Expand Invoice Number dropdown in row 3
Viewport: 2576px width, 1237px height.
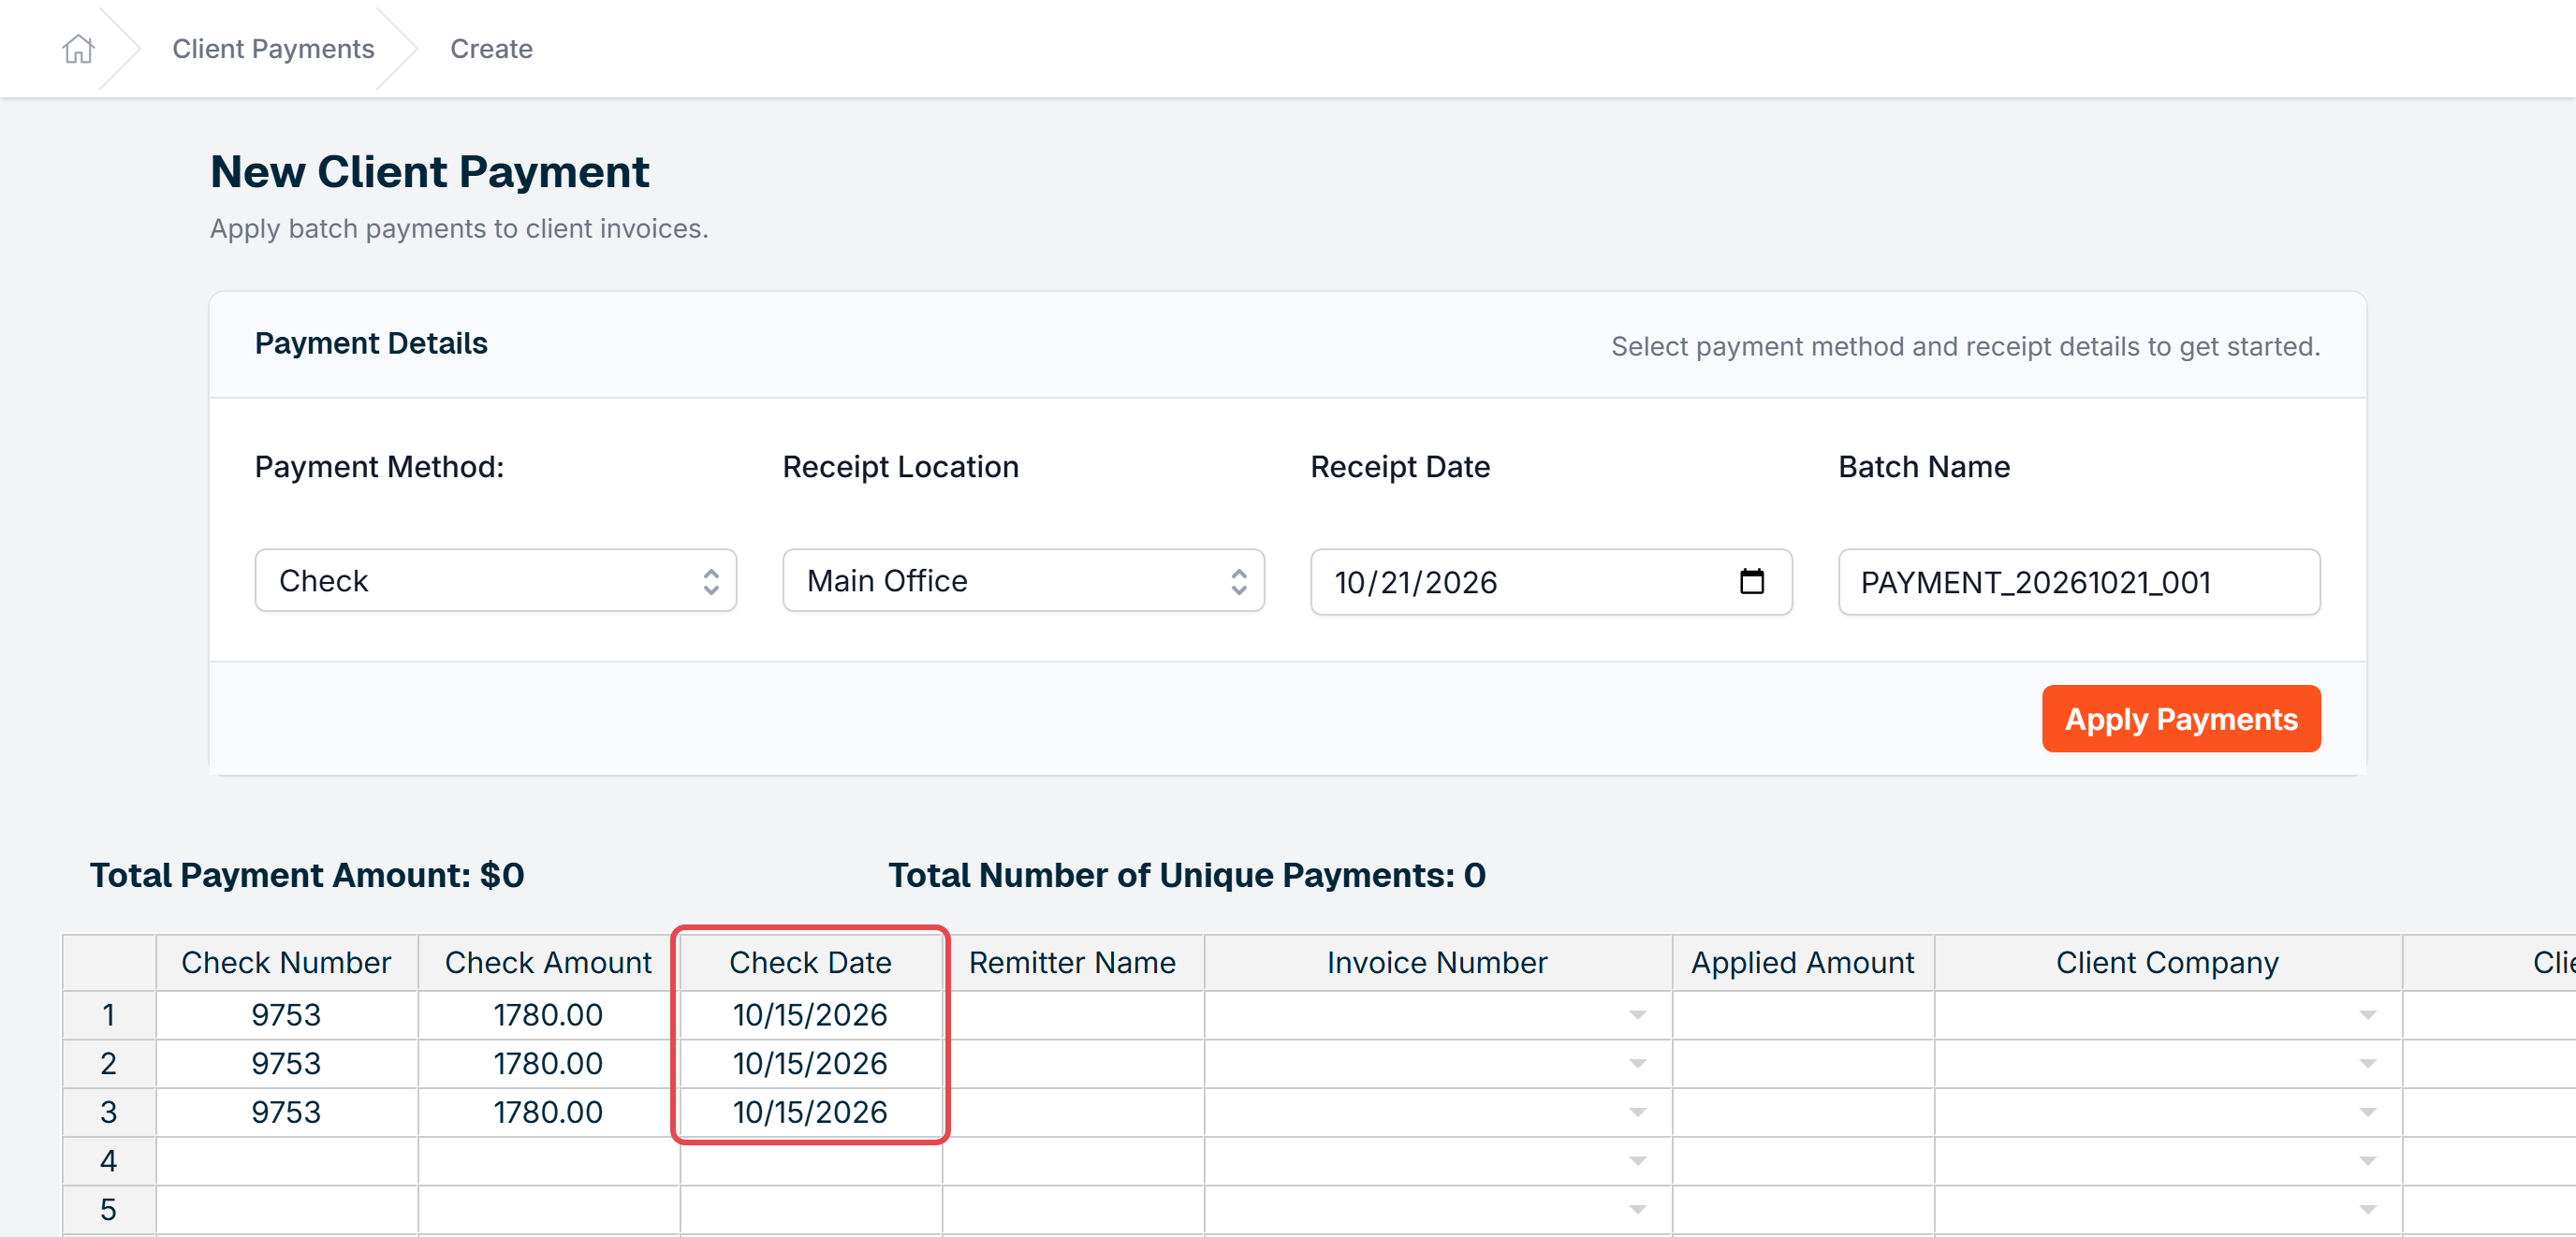click(1637, 1112)
